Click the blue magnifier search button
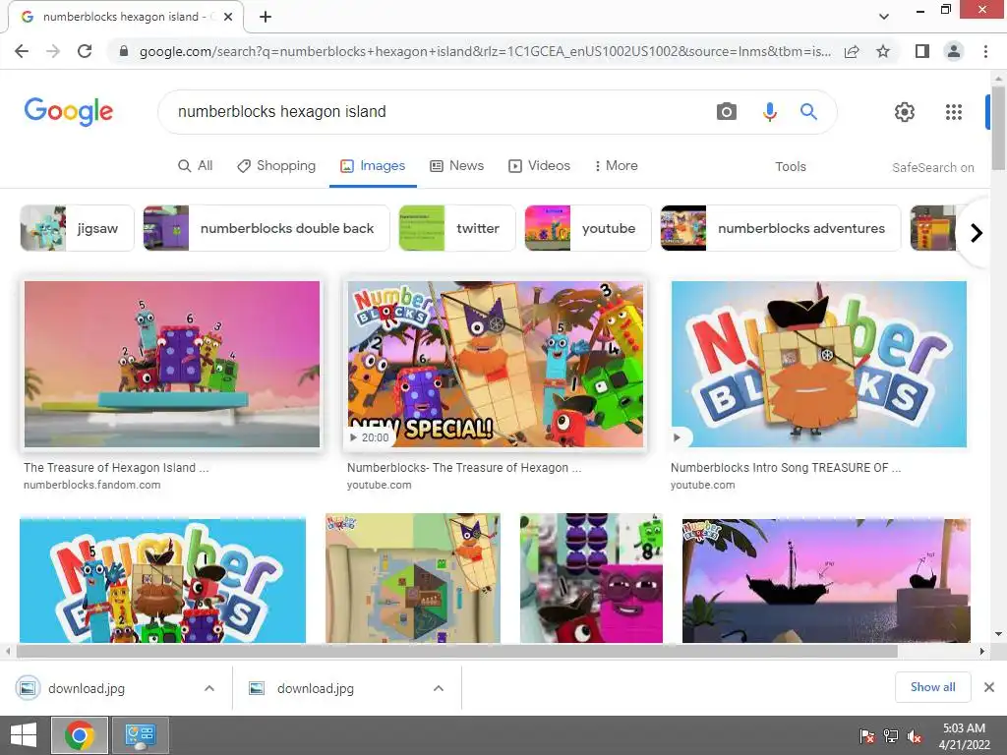Image resolution: width=1007 pixels, height=755 pixels. 808,112
